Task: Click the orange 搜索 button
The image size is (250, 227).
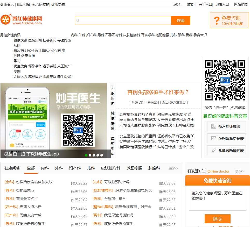Action: (181, 20)
